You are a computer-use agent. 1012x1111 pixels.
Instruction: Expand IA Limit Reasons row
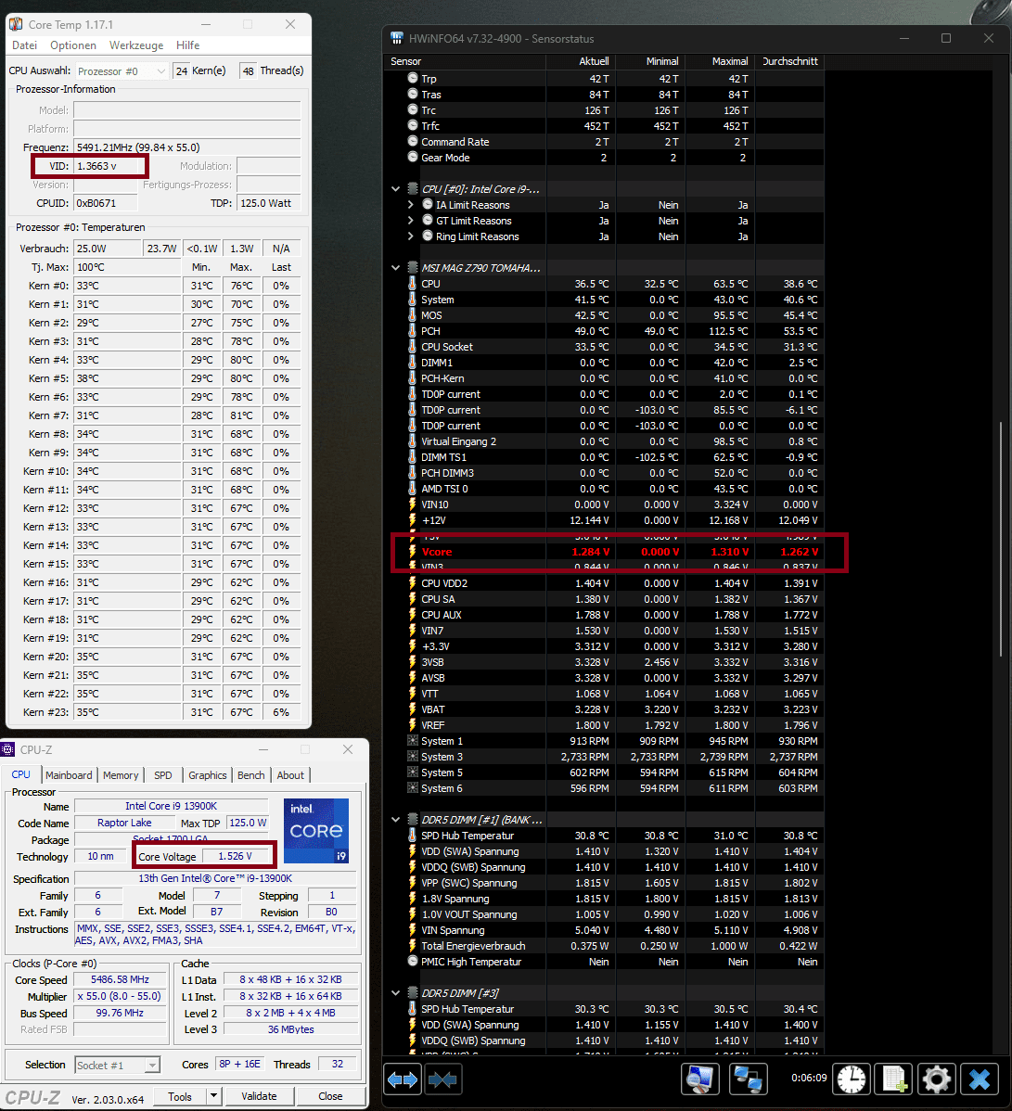(x=410, y=205)
